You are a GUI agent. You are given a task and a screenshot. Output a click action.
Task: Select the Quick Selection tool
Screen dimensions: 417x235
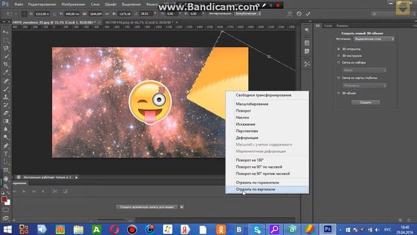tap(6, 56)
